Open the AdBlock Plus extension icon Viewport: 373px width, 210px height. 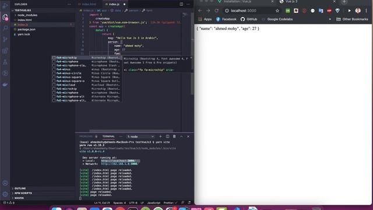(x=329, y=10)
